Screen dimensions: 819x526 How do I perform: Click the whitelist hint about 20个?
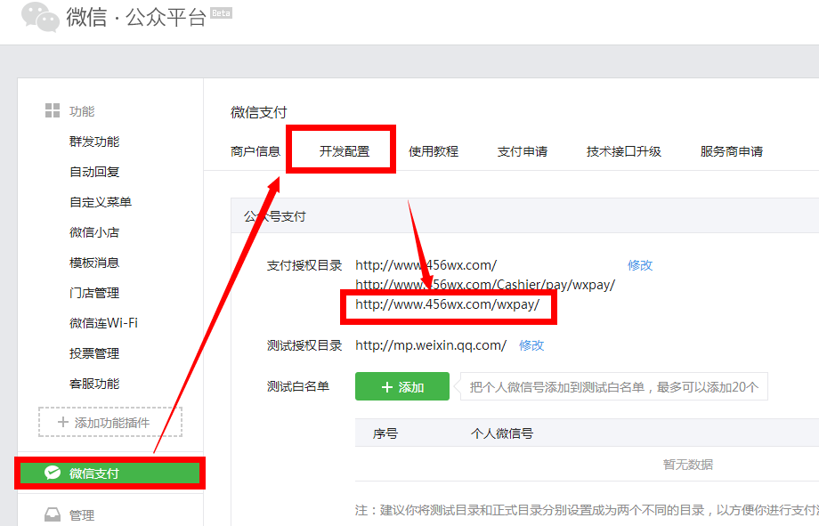[613, 387]
